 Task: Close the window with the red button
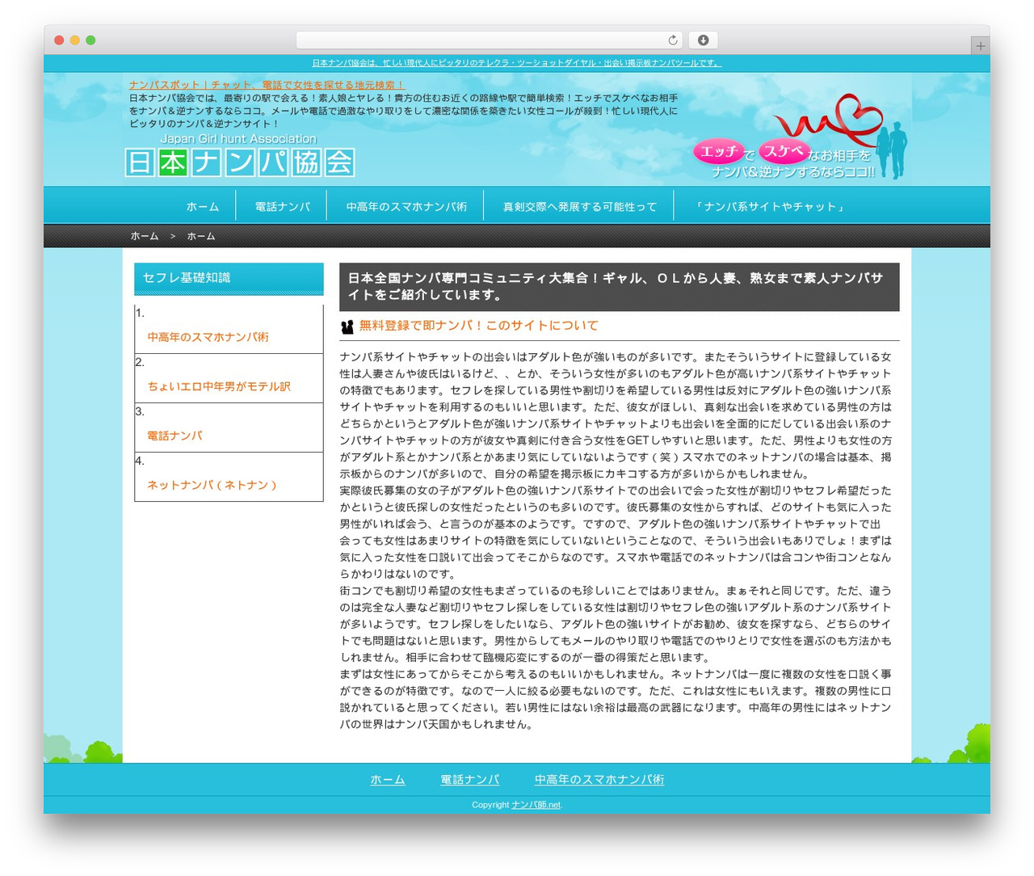(59, 40)
